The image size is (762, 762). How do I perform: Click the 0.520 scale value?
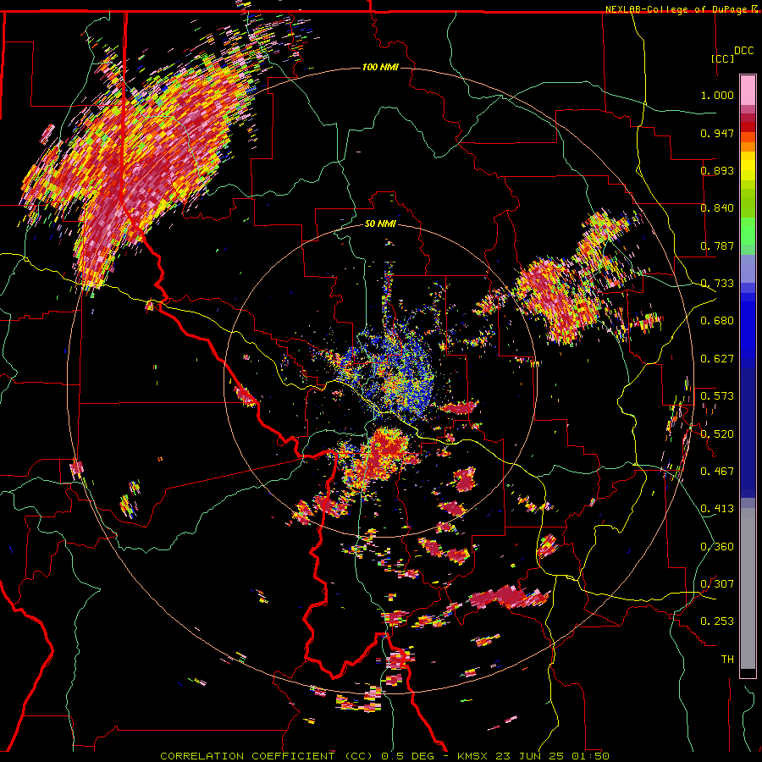point(717,434)
